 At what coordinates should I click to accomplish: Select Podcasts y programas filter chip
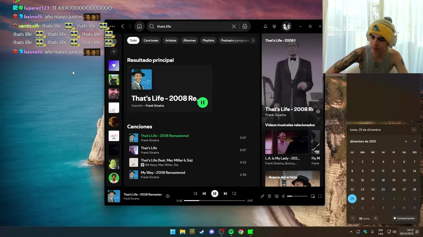pyautogui.click(x=235, y=40)
